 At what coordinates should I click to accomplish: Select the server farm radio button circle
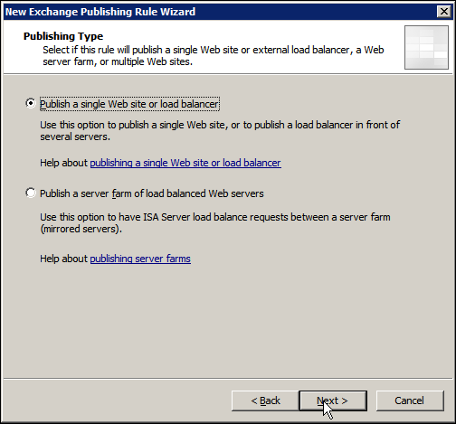31,193
